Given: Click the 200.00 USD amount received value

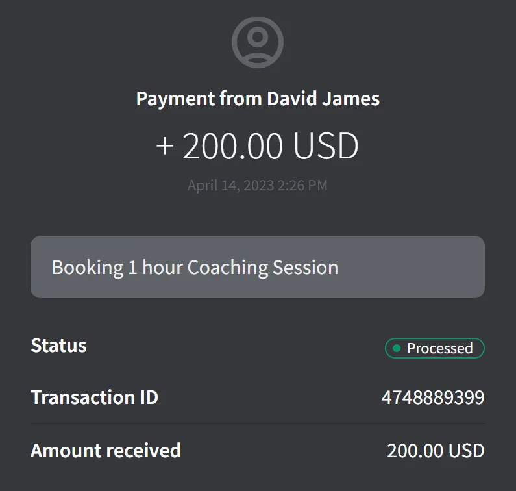Looking at the screenshot, I should point(436,450).
